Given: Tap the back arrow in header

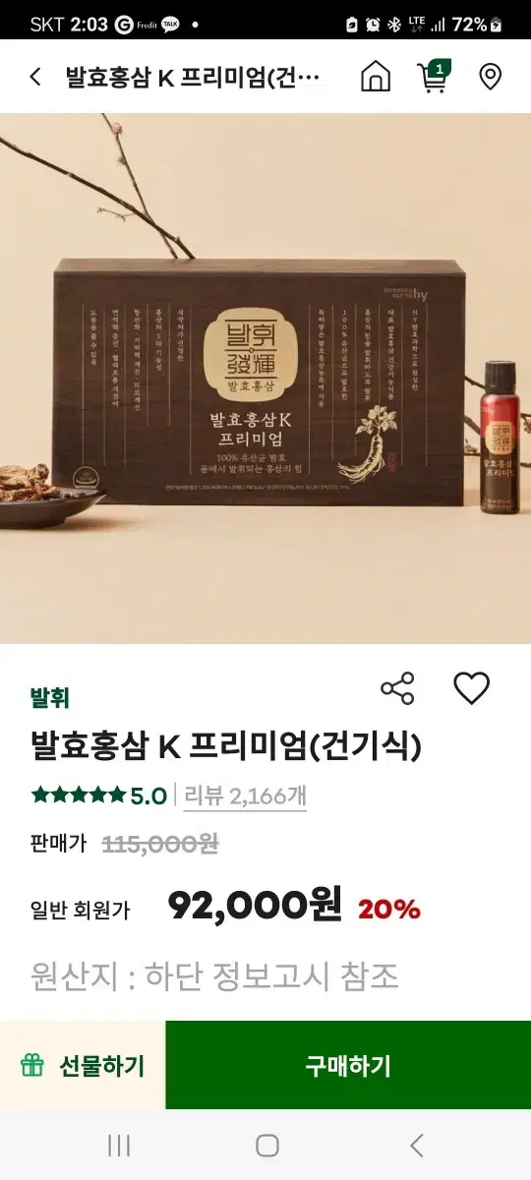Looking at the screenshot, I should (x=35, y=77).
